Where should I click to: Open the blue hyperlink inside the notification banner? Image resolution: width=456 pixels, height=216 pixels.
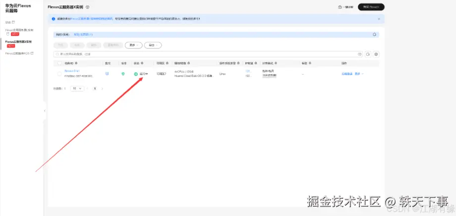tap(92, 19)
